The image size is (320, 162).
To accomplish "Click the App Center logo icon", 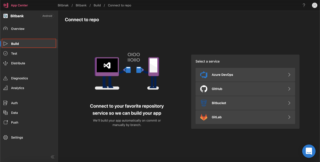I will (6, 5).
